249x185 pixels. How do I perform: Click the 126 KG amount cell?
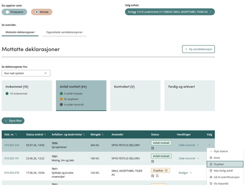[95, 173]
